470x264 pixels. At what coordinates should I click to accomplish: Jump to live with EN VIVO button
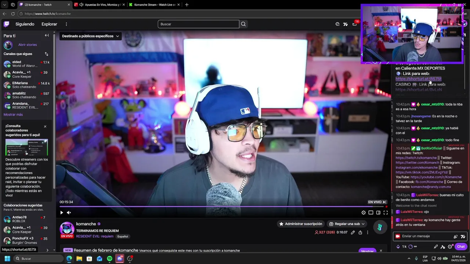(x=377, y=202)
